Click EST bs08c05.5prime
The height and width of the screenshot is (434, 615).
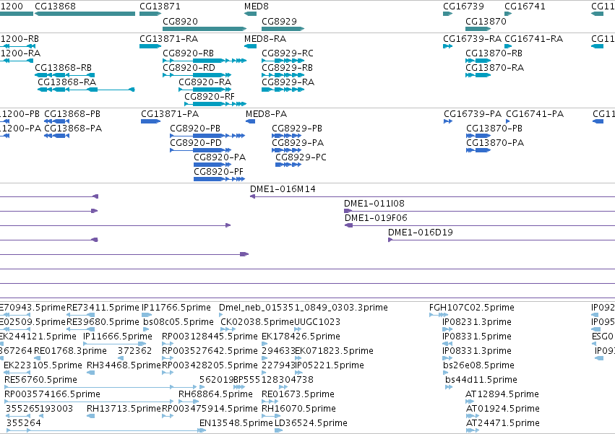pos(178,322)
